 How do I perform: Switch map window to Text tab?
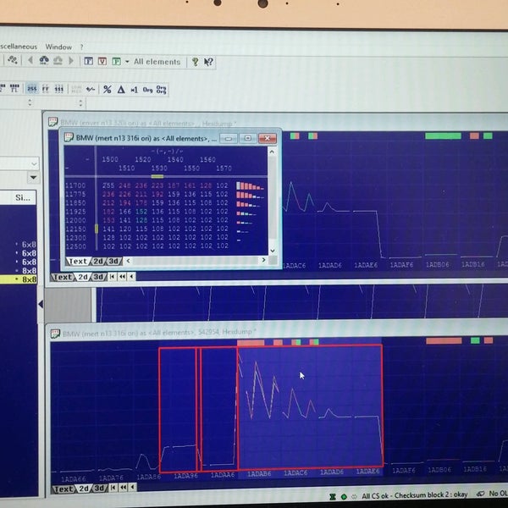click(77, 261)
